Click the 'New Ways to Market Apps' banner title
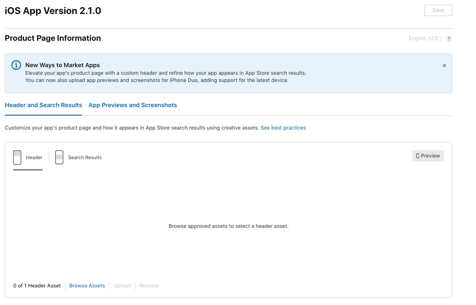 click(63, 65)
